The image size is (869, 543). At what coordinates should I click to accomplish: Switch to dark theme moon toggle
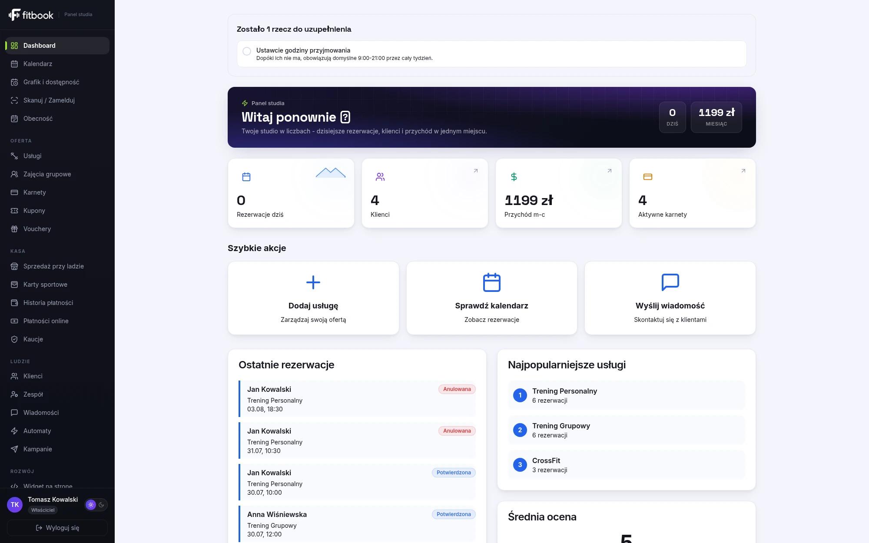click(x=102, y=505)
